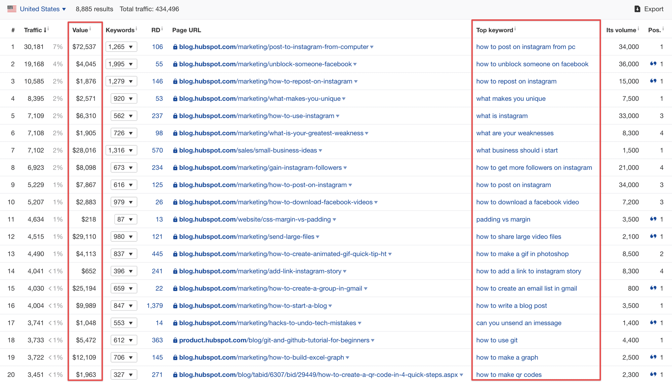Click the United States flag icon
This screenshot has width=672, height=382.
point(12,9)
